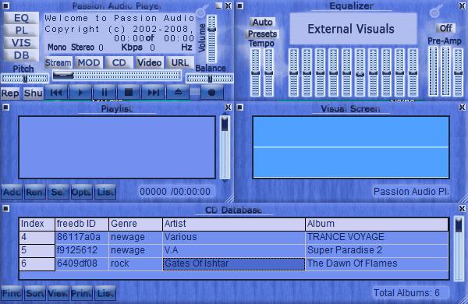This screenshot has height=304, width=468.
Task: Click the eject icon to open files
Action: coord(178,93)
